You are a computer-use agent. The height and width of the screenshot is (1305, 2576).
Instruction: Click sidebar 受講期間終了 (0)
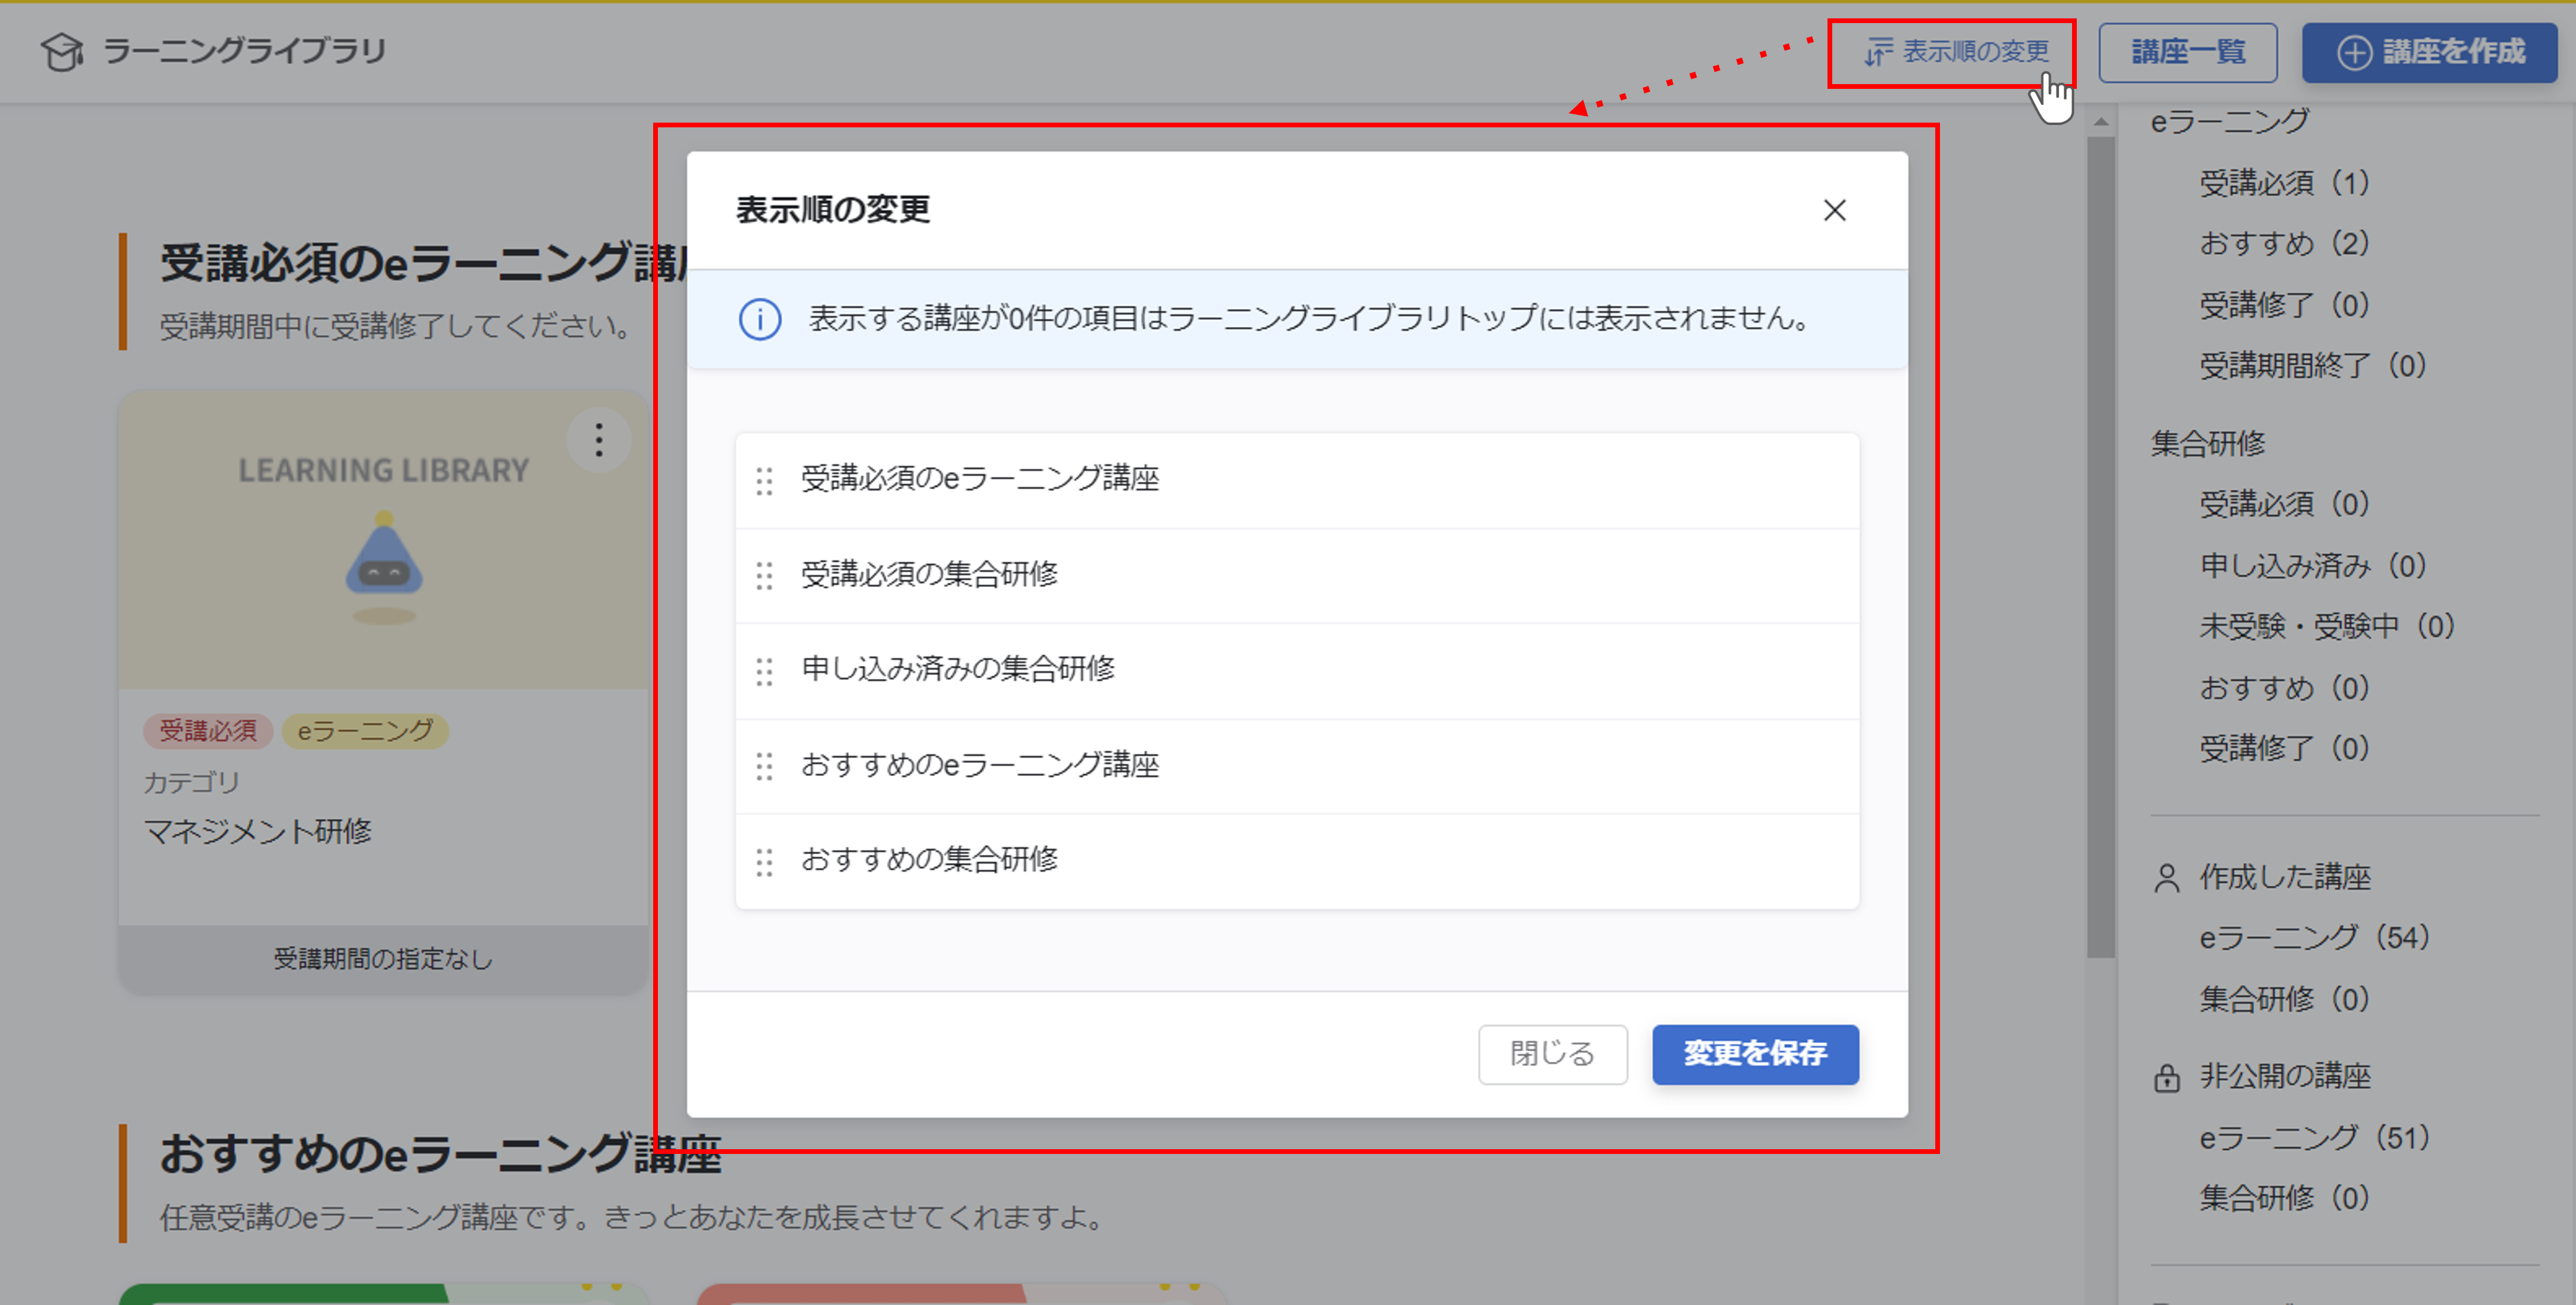pos(2313,365)
